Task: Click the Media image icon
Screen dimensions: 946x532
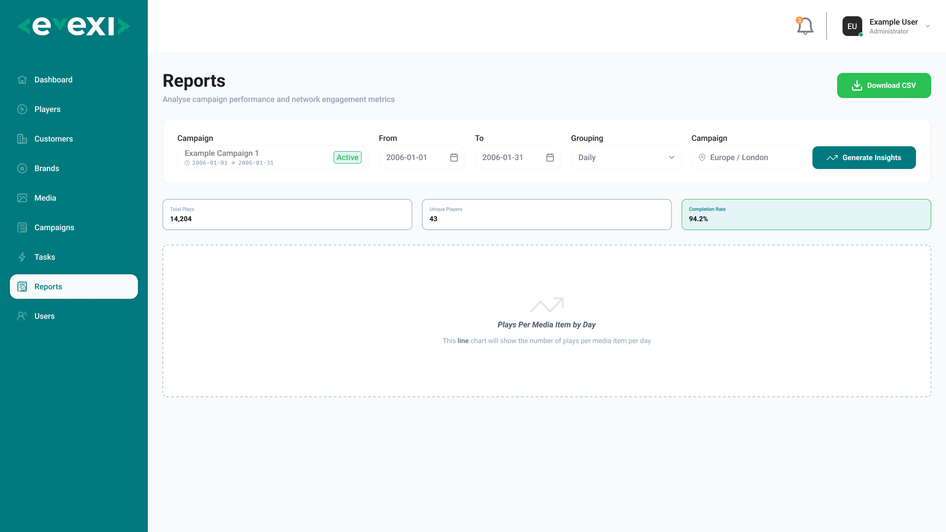Action: 22,198
